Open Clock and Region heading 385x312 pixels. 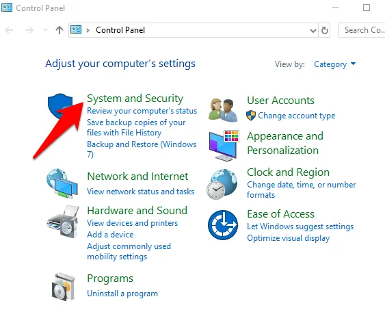288,172
